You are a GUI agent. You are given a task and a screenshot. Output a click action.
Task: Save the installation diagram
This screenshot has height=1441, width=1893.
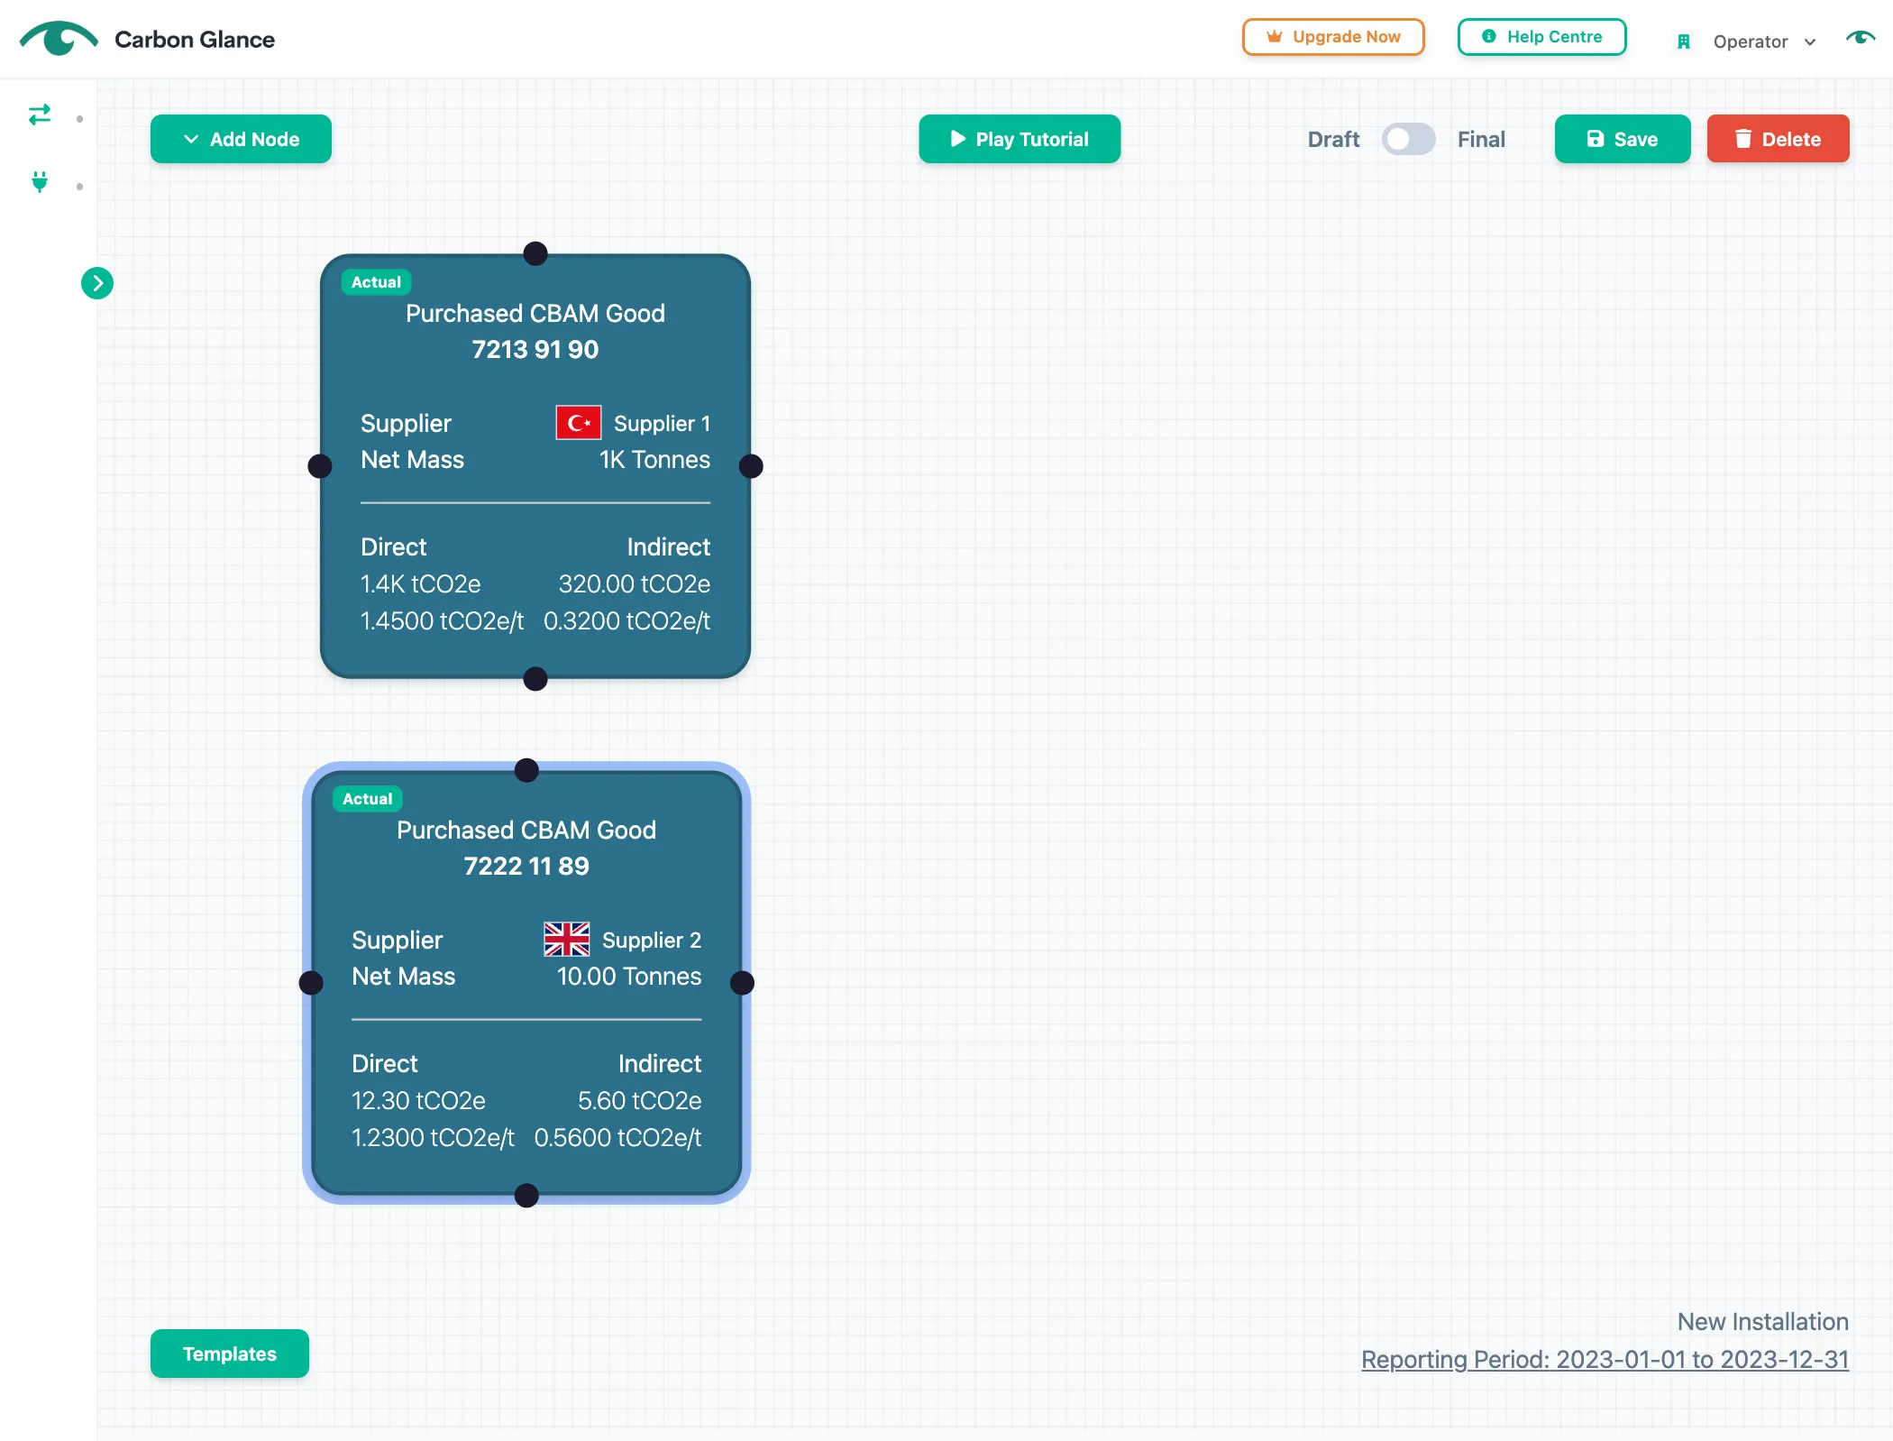tap(1623, 139)
